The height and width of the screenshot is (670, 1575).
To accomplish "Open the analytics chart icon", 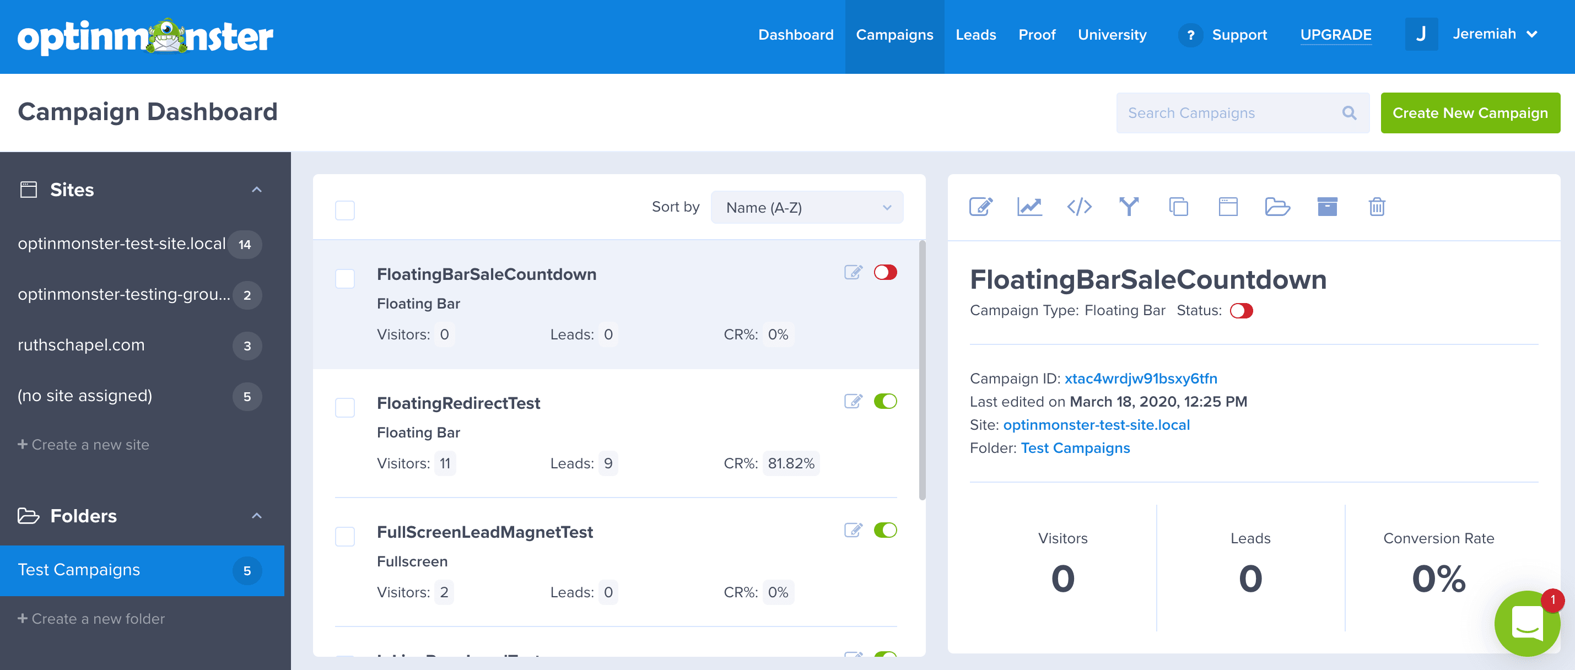I will pos(1029,207).
